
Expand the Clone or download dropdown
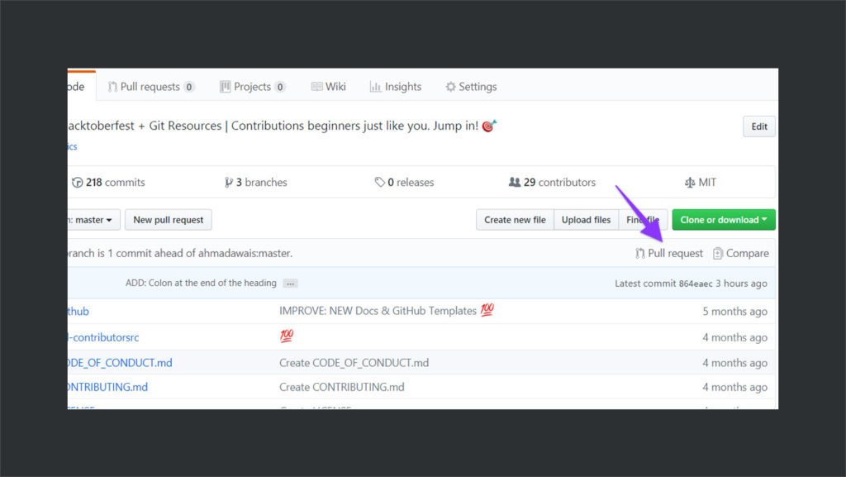[x=724, y=220]
